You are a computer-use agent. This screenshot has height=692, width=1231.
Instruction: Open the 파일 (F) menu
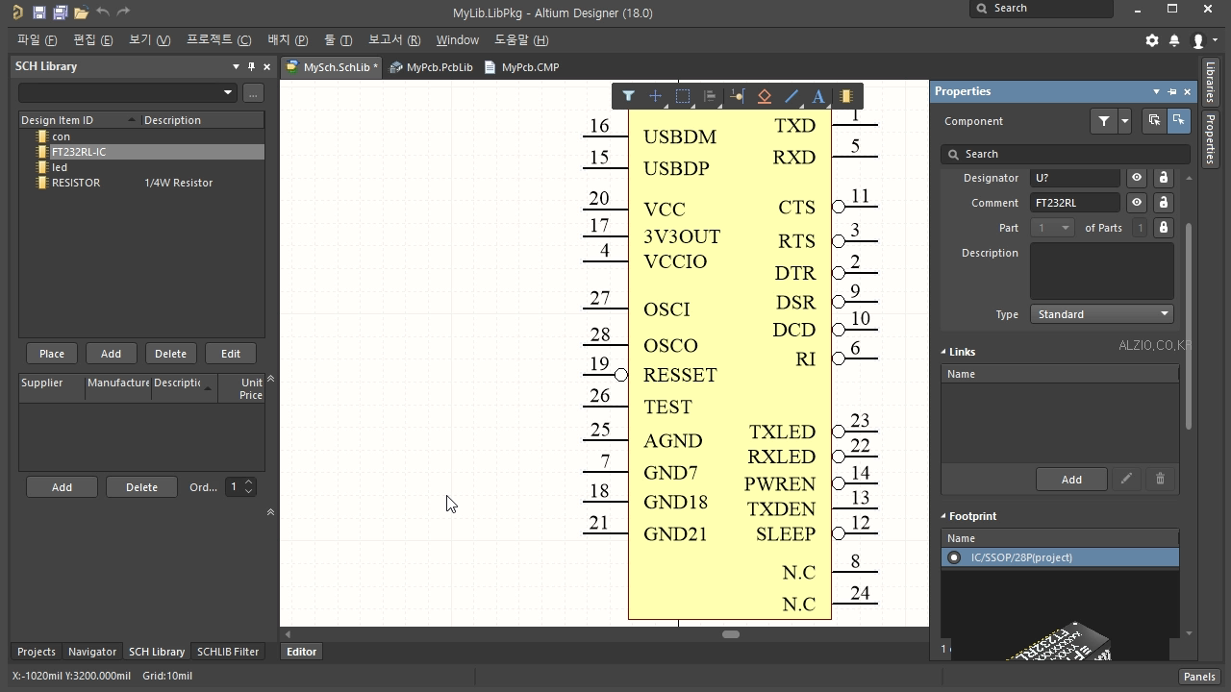coord(37,40)
